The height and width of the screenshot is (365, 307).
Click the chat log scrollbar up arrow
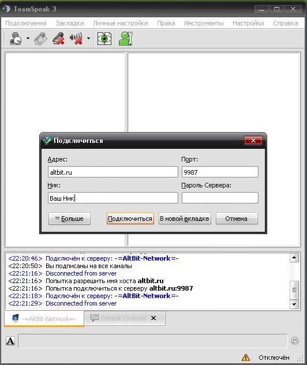pos(294,257)
